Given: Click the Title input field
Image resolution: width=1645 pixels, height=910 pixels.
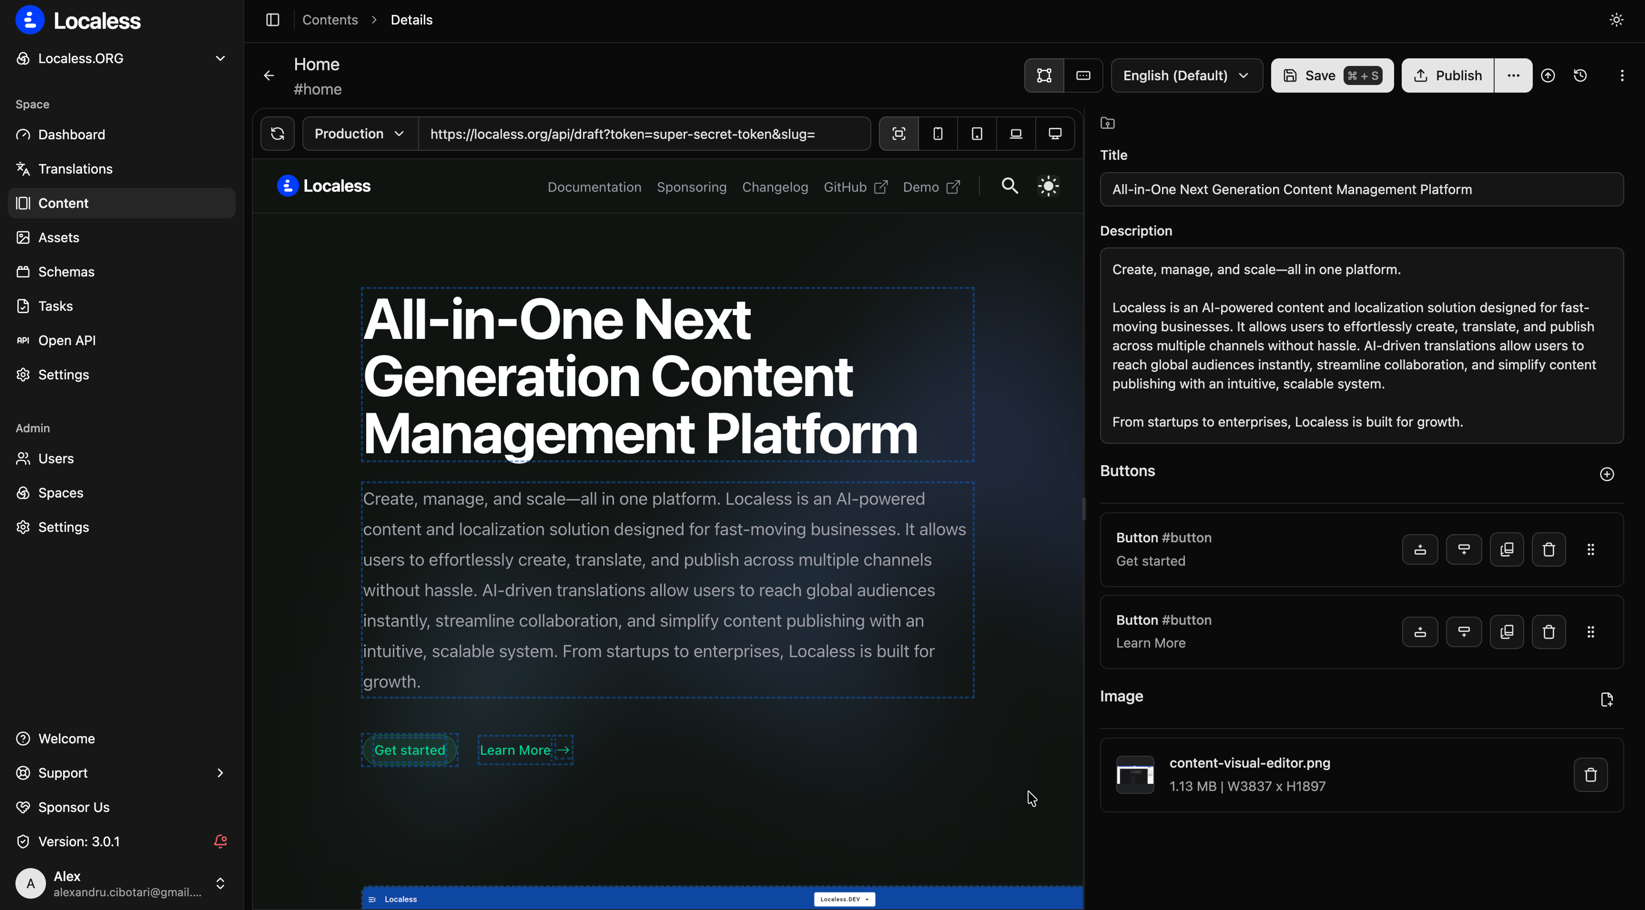Looking at the screenshot, I should coord(1361,189).
